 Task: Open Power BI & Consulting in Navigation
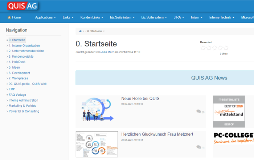click(24, 111)
